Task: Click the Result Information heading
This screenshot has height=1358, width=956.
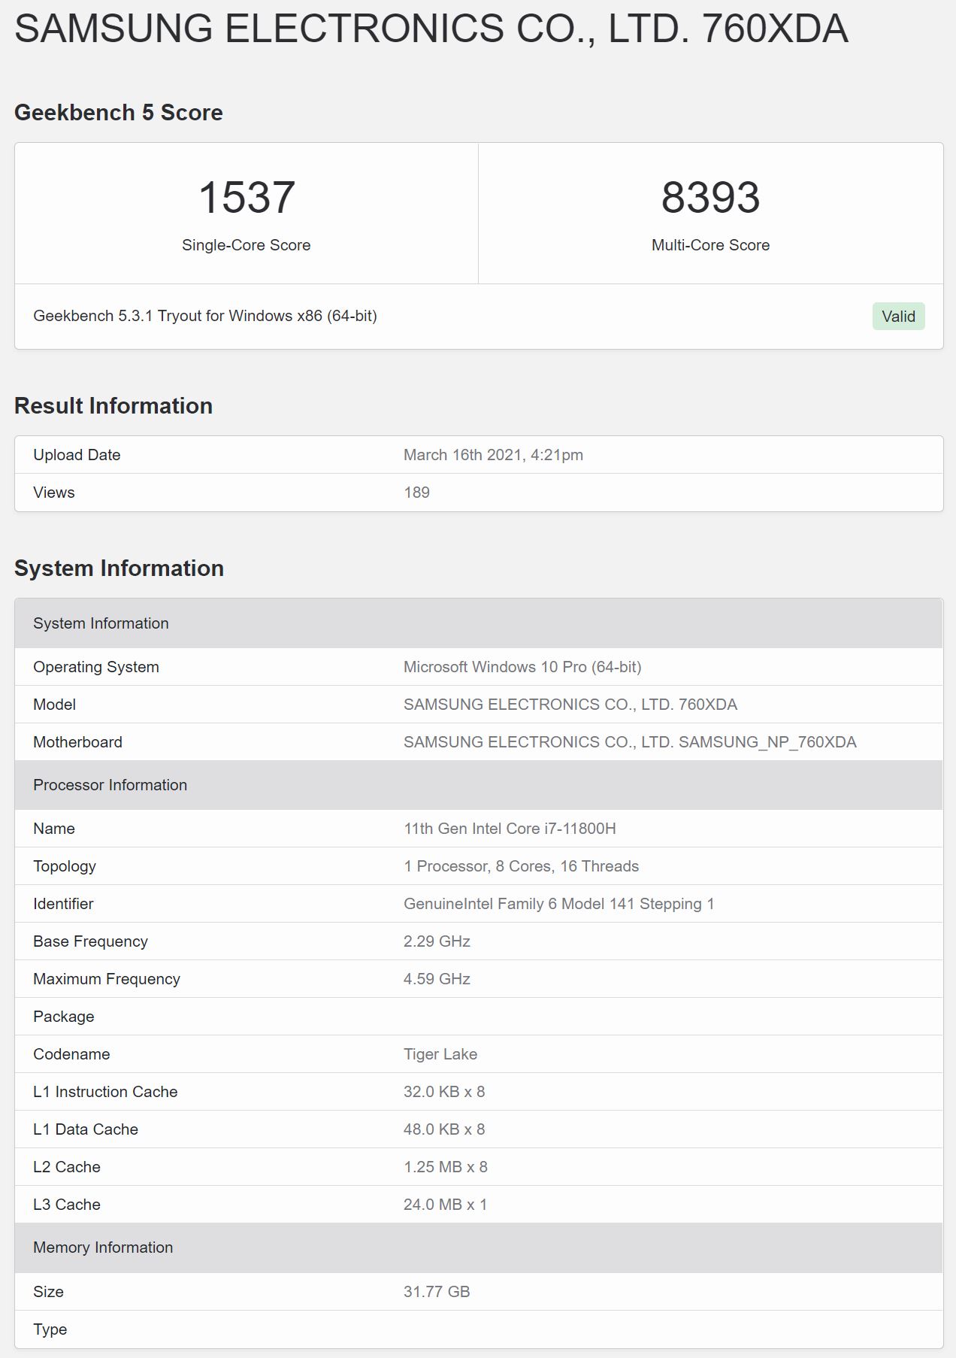Action: (113, 406)
